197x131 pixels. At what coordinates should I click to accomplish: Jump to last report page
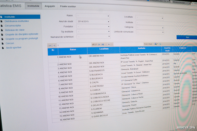[103, 44]
